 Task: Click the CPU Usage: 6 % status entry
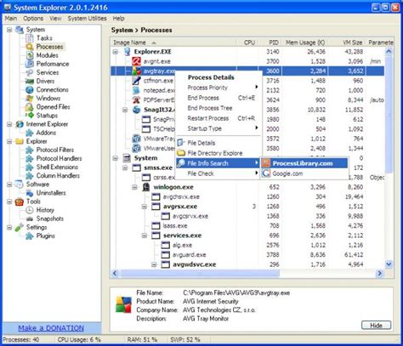click(79, 339)
